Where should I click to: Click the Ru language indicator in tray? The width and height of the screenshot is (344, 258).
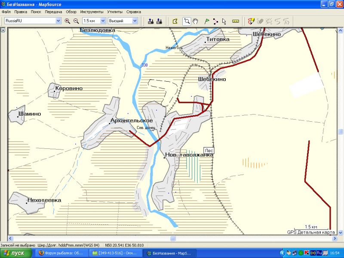click(319, 253)
